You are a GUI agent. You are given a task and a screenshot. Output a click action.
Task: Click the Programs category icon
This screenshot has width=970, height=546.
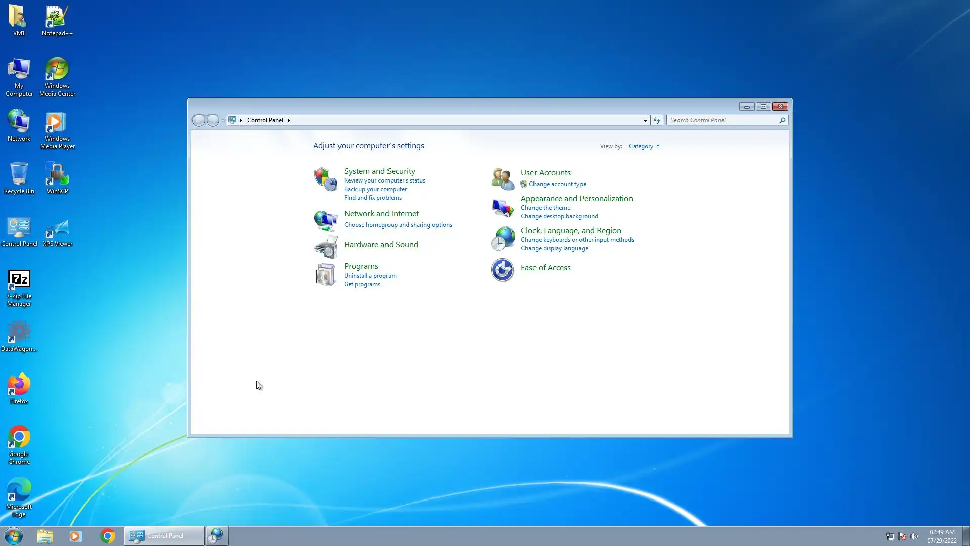coord(325,275)
